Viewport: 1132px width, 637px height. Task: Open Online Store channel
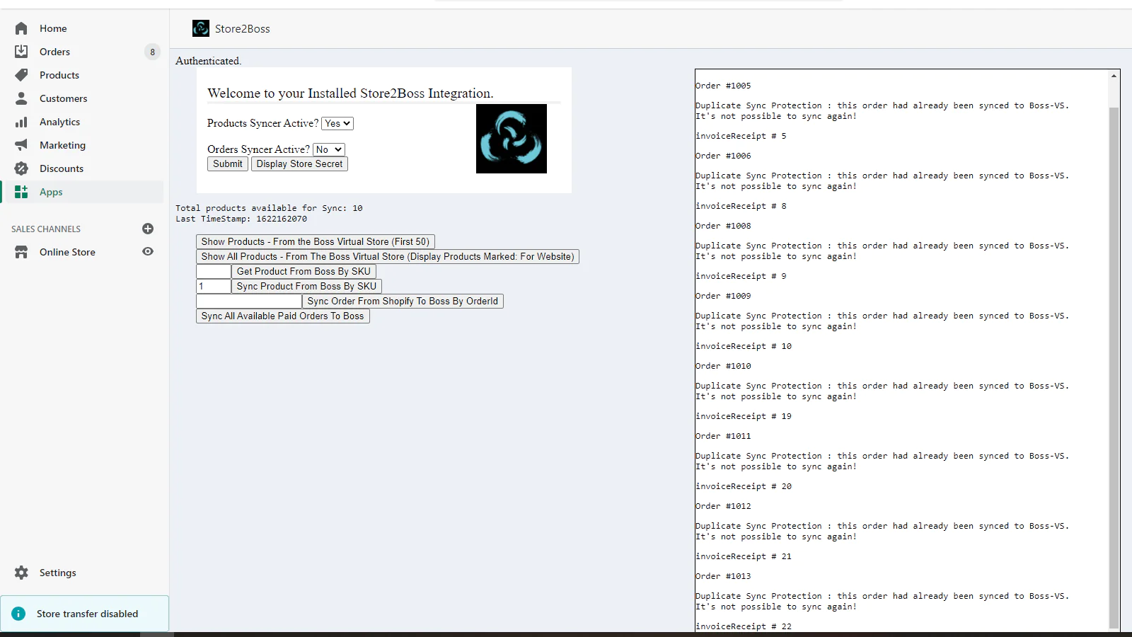(67, 252)
